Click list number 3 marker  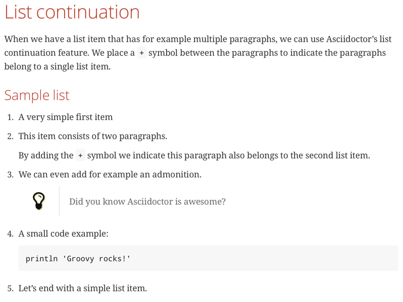(x=10, y=175)
